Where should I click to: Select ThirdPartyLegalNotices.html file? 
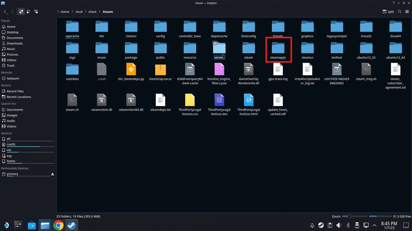click(x=249, y=105)
